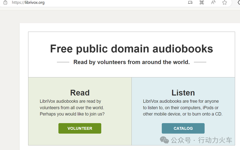The width and height of the screenshot is (240, 150).
Task: Add page to favorites with star icon
Action: pyautogui.click(x=224, y=3)
